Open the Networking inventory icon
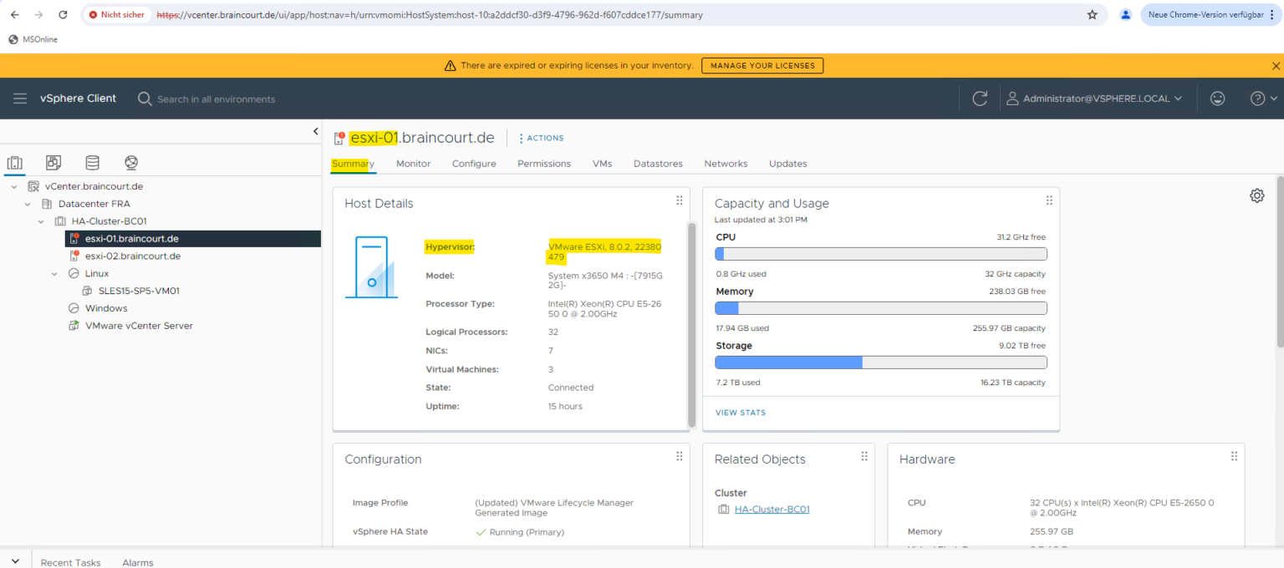1284x568 pixels. [x=130, y=163]
